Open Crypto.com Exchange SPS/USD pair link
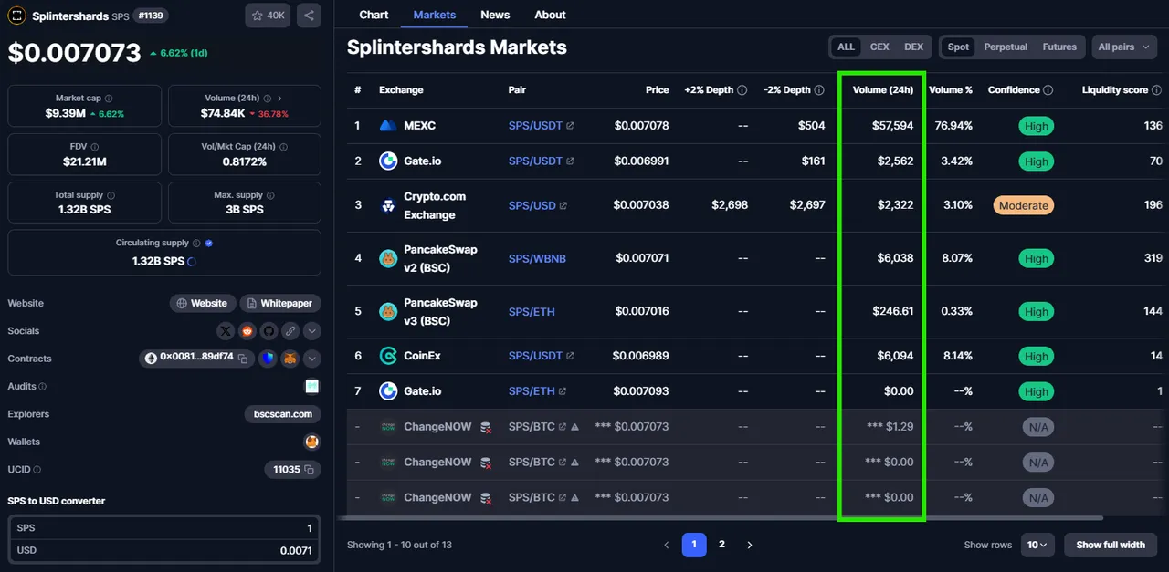Viewport: 1169px width, 572px height. pos(538,205)
